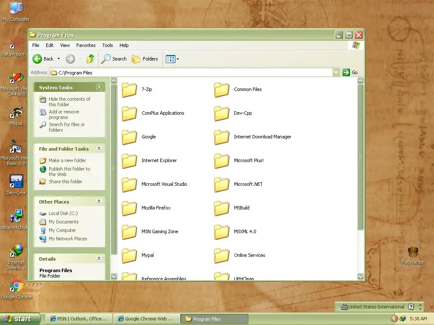This screenshot has height=325, width=434.
Task: Open the Edit menu
Action: 50,45
